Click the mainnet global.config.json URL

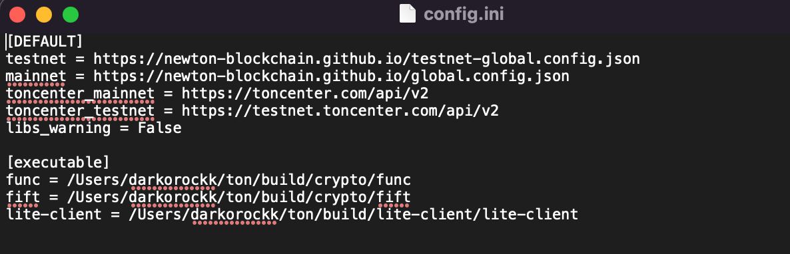tap(332, 76)
